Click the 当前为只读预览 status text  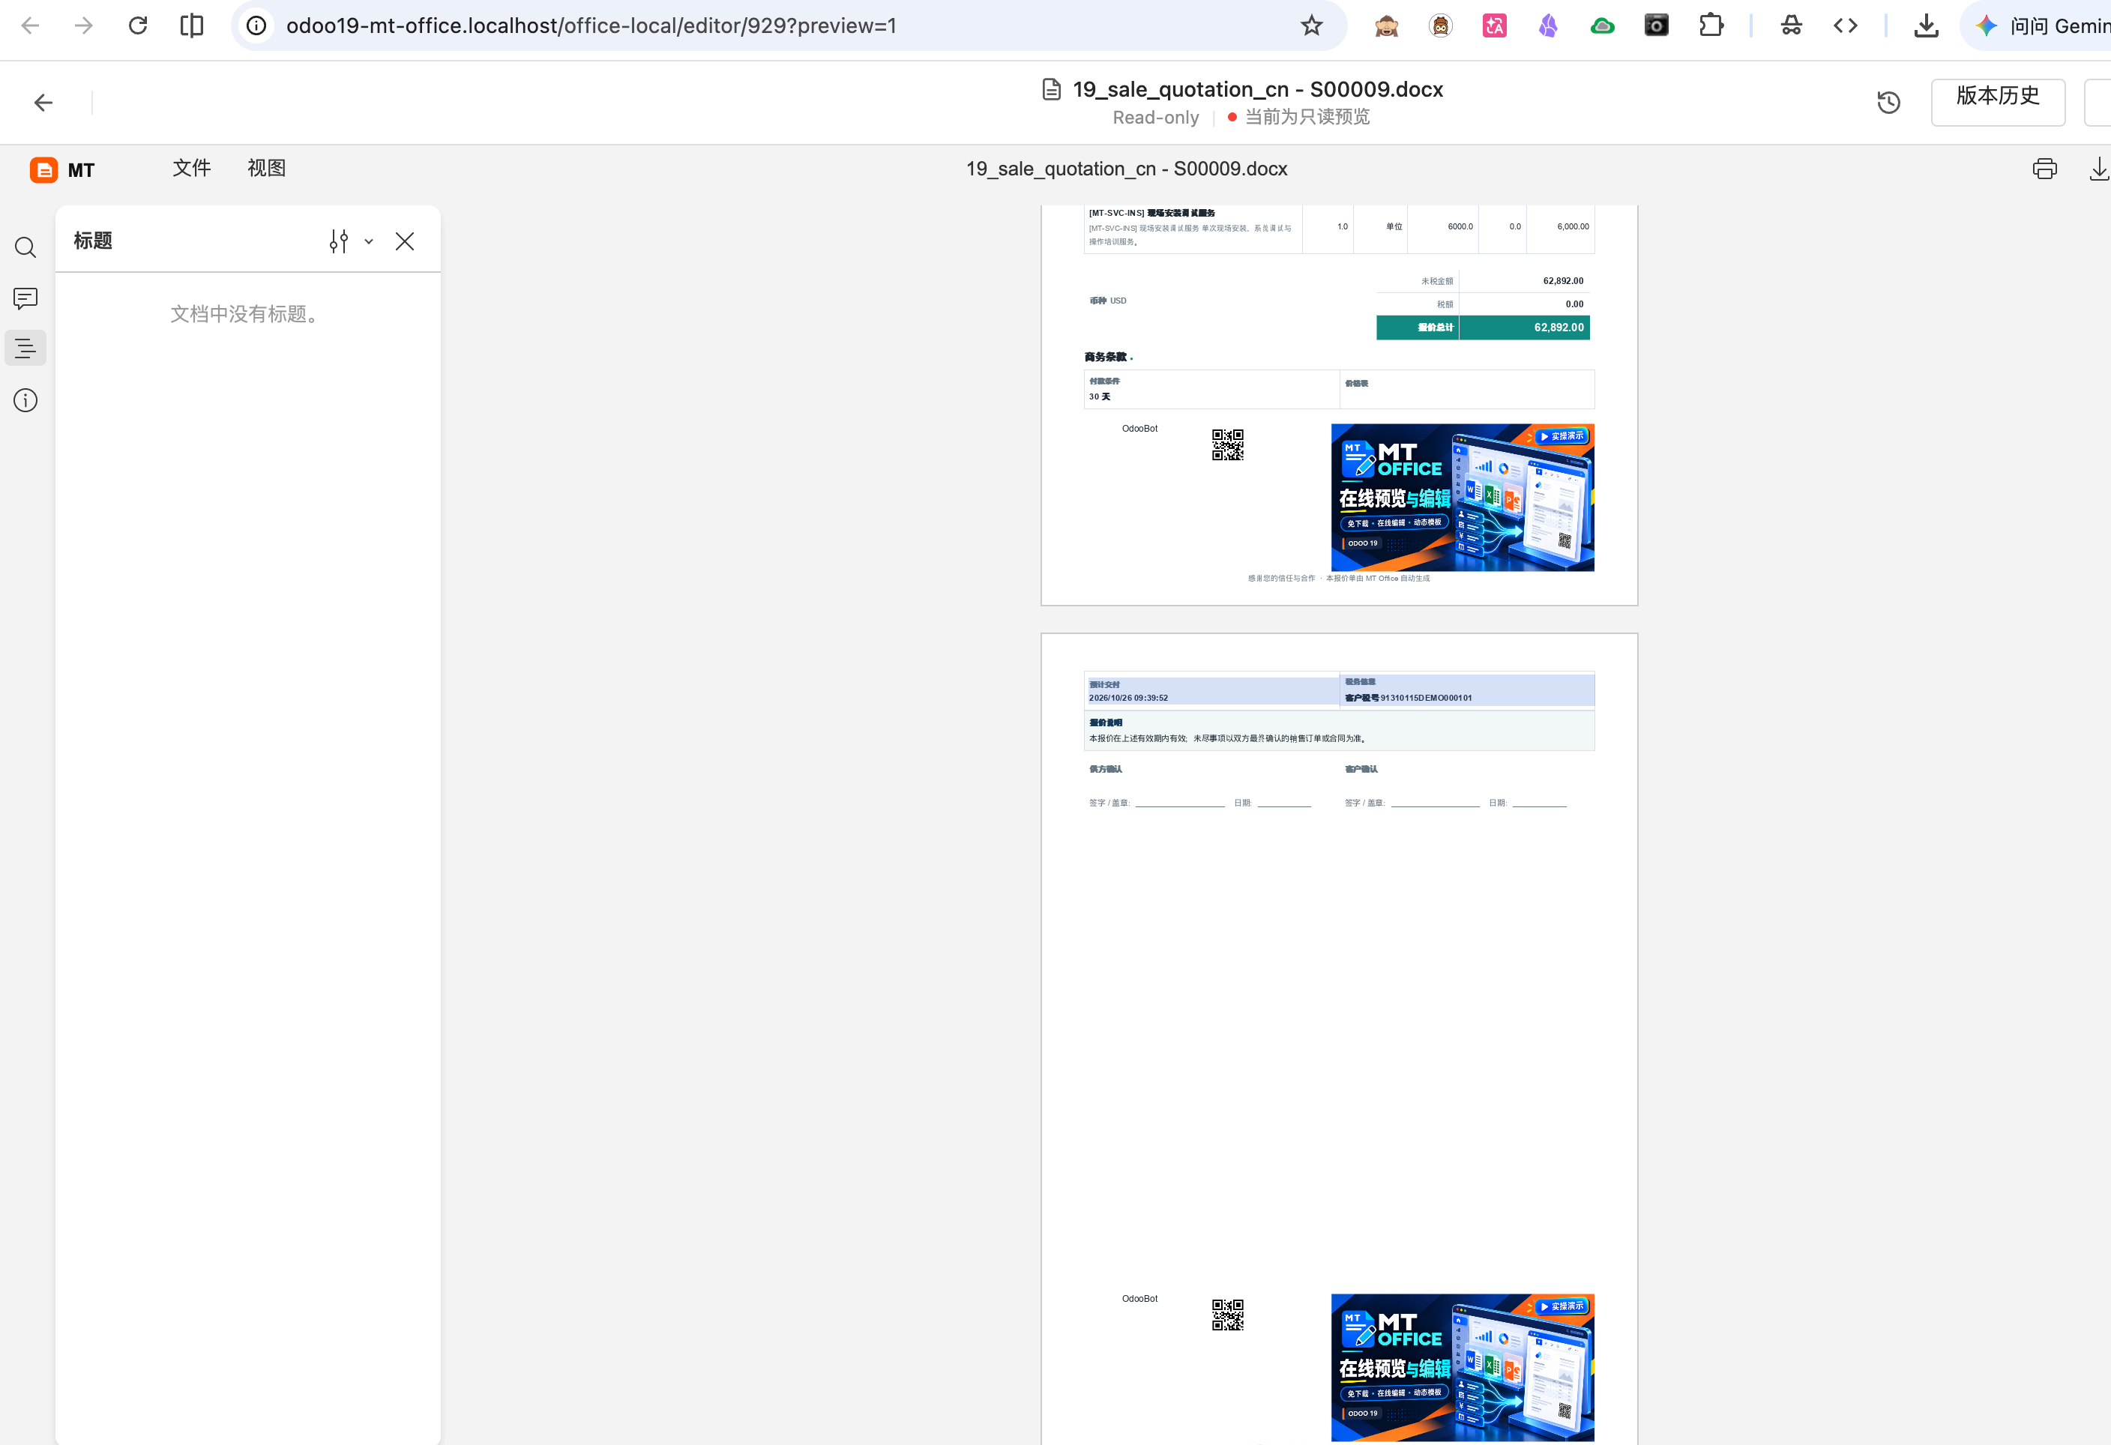pos(1307,116)
